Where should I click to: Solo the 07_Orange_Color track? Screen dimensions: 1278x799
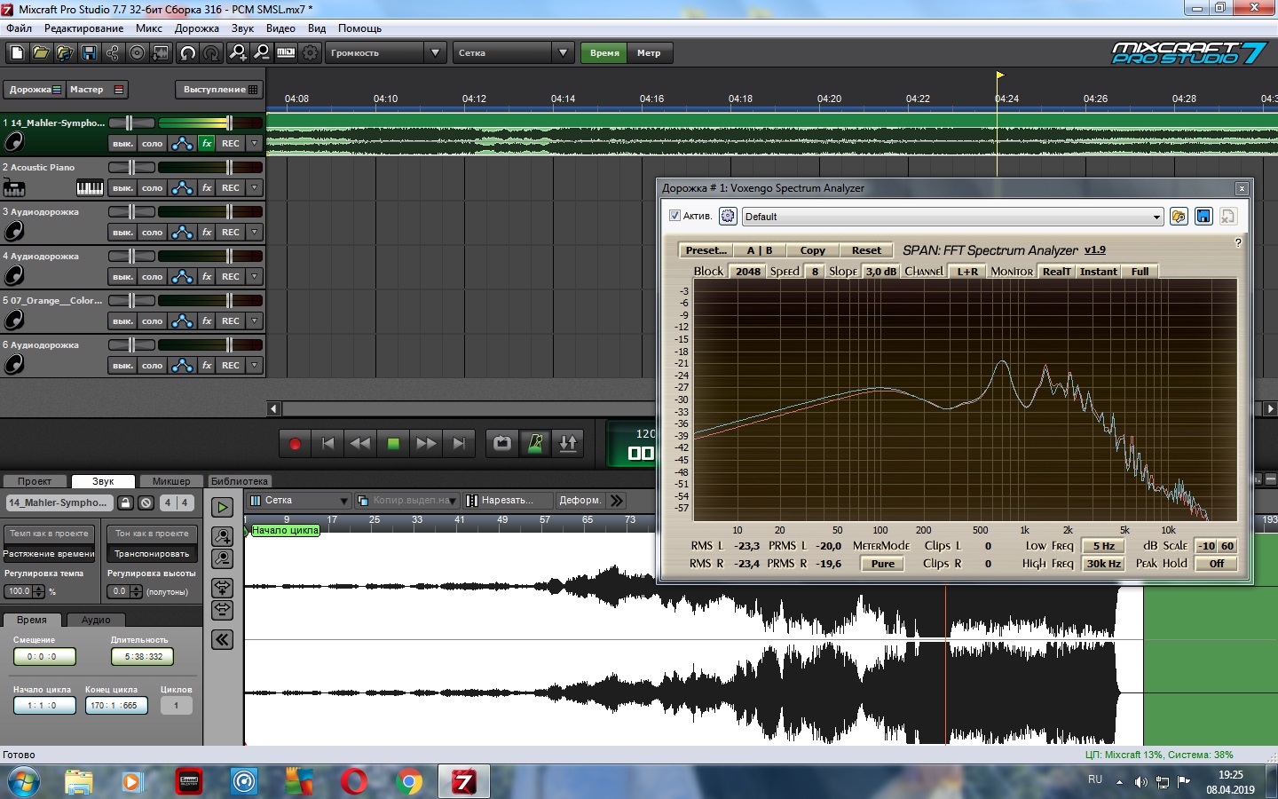tap(153, 320)
